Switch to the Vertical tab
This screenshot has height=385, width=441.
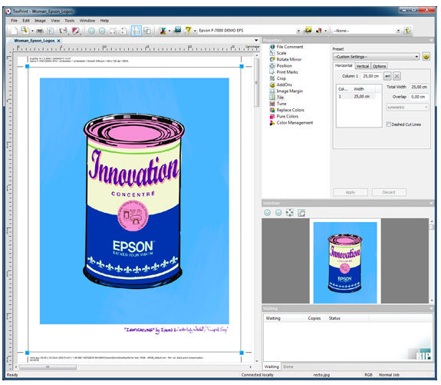point(362,66)
